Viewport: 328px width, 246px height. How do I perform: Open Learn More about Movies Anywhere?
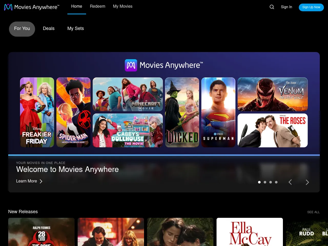pos(26,181)
